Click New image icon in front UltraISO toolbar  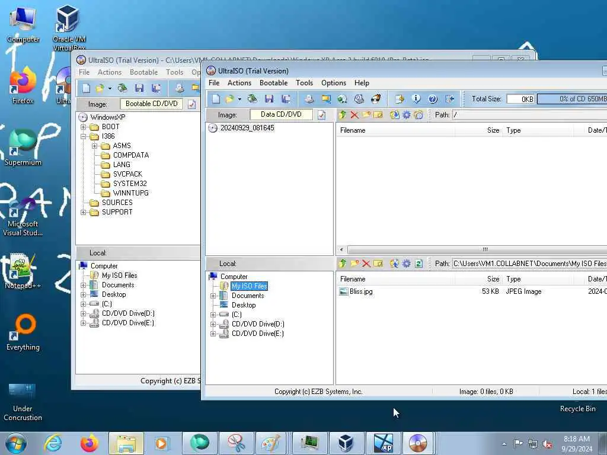point(216,99)
